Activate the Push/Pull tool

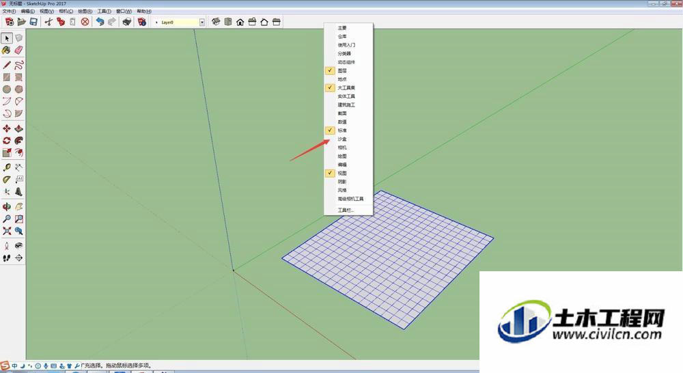[18, 128]
